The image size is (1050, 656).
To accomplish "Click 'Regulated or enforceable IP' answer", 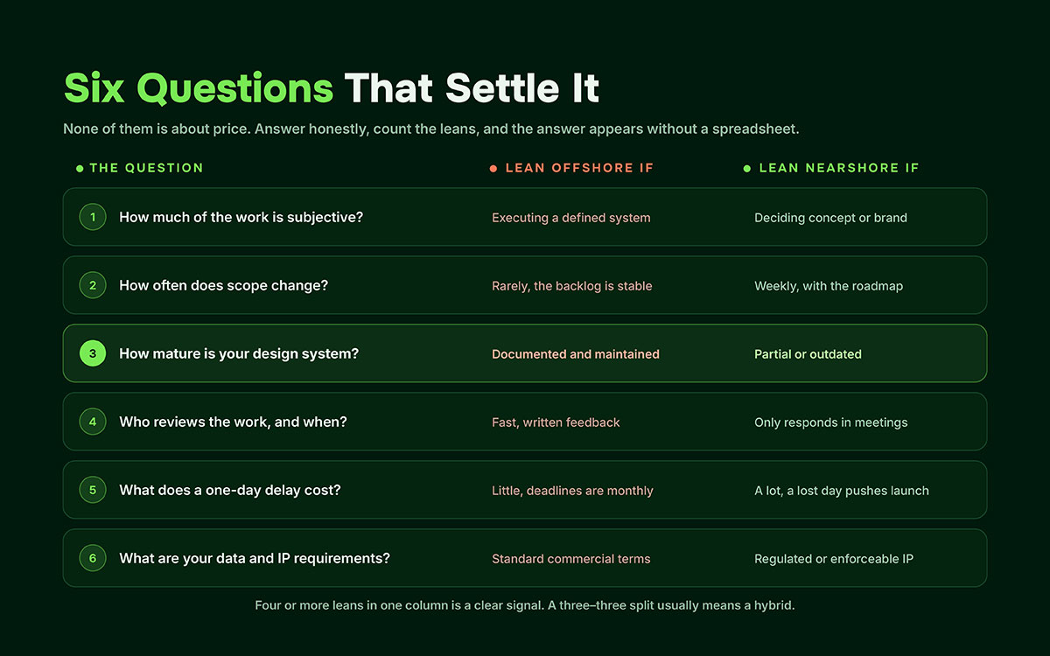I will [x=834, y=559].
